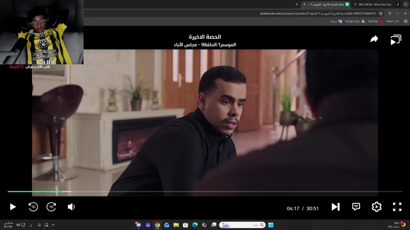
Task: Open the apps grid in bookmarks bar
Action: [x=406, y=21]
